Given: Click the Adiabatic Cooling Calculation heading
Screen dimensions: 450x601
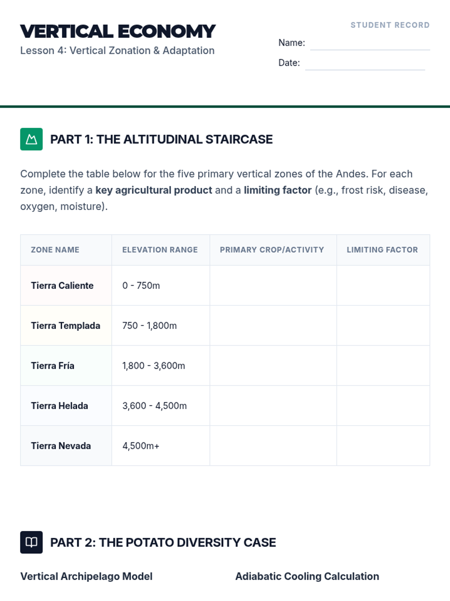Looking at the screenshot, I should click(x=307, y=576).
